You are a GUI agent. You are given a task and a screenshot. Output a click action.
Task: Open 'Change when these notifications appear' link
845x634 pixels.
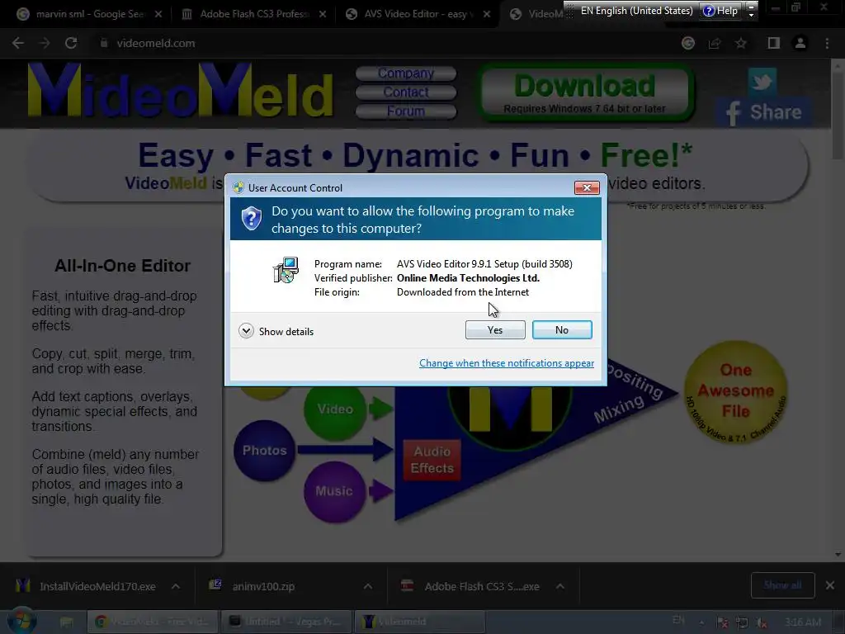(x=507, y=363)
